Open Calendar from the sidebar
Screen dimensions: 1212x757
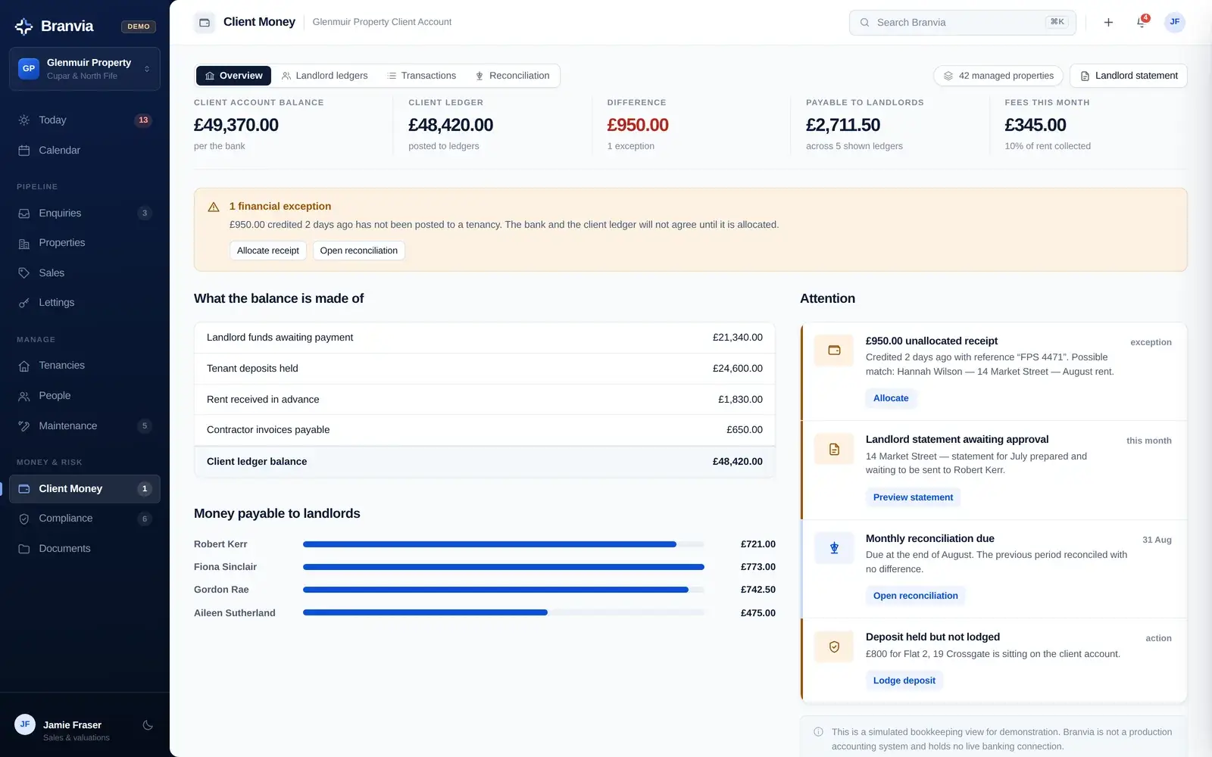click(85, 151)
